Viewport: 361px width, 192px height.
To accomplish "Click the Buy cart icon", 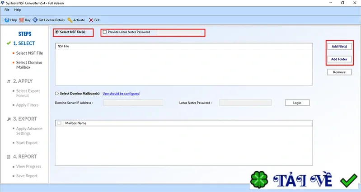I will pyautogui.click(x=21, y=20).
